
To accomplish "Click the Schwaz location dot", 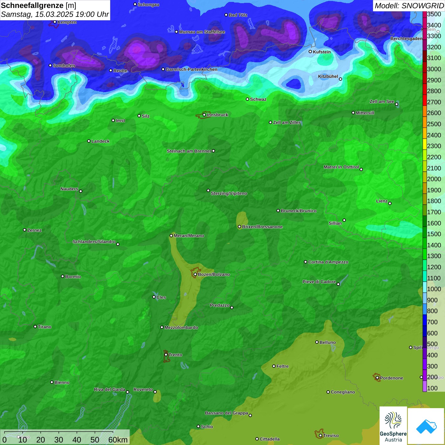I will (247, 99).
